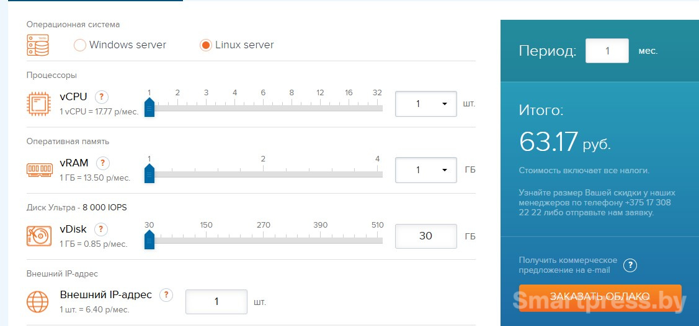Click the 'Стоимость включает все налоги.' note
The width and height of the screenshot is (699, 326).
tap(584, 171)
